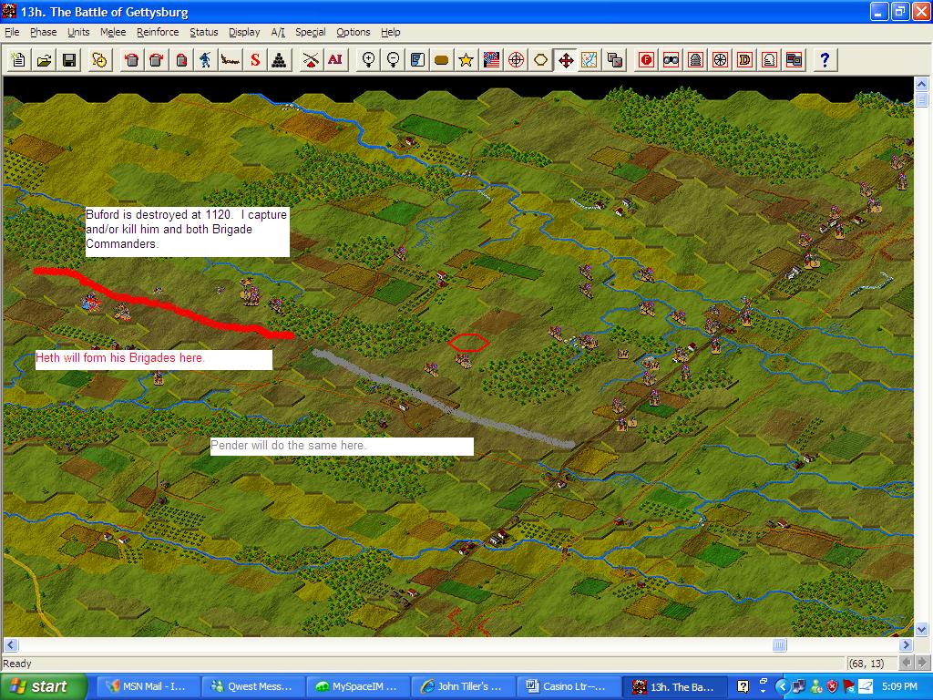
Task: Click the cannonball pyramid icon
Action: tap(280, 60)
